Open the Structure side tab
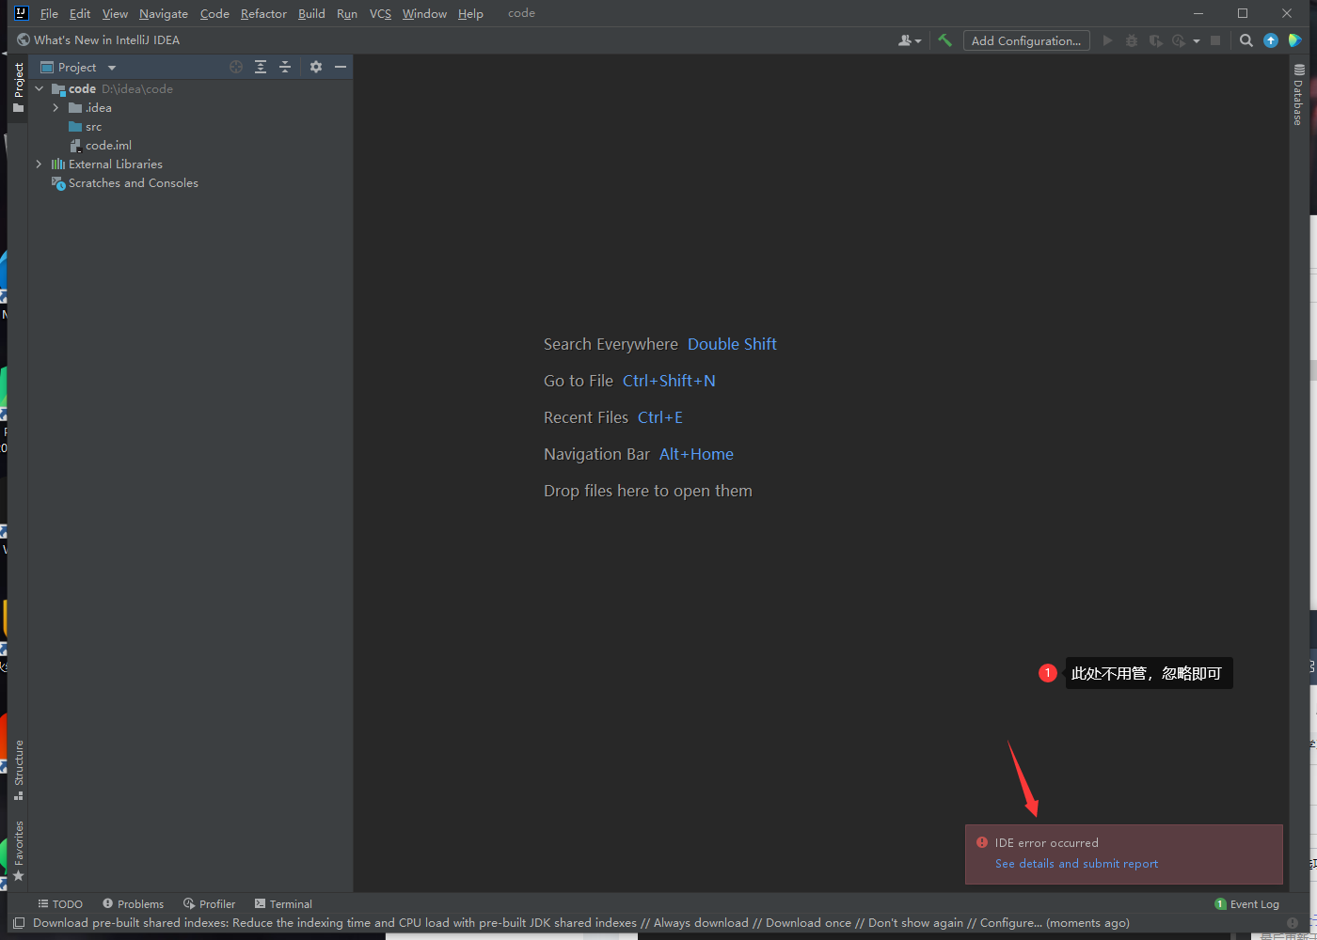Viewport: 1317px width, 940px height. 18,771
